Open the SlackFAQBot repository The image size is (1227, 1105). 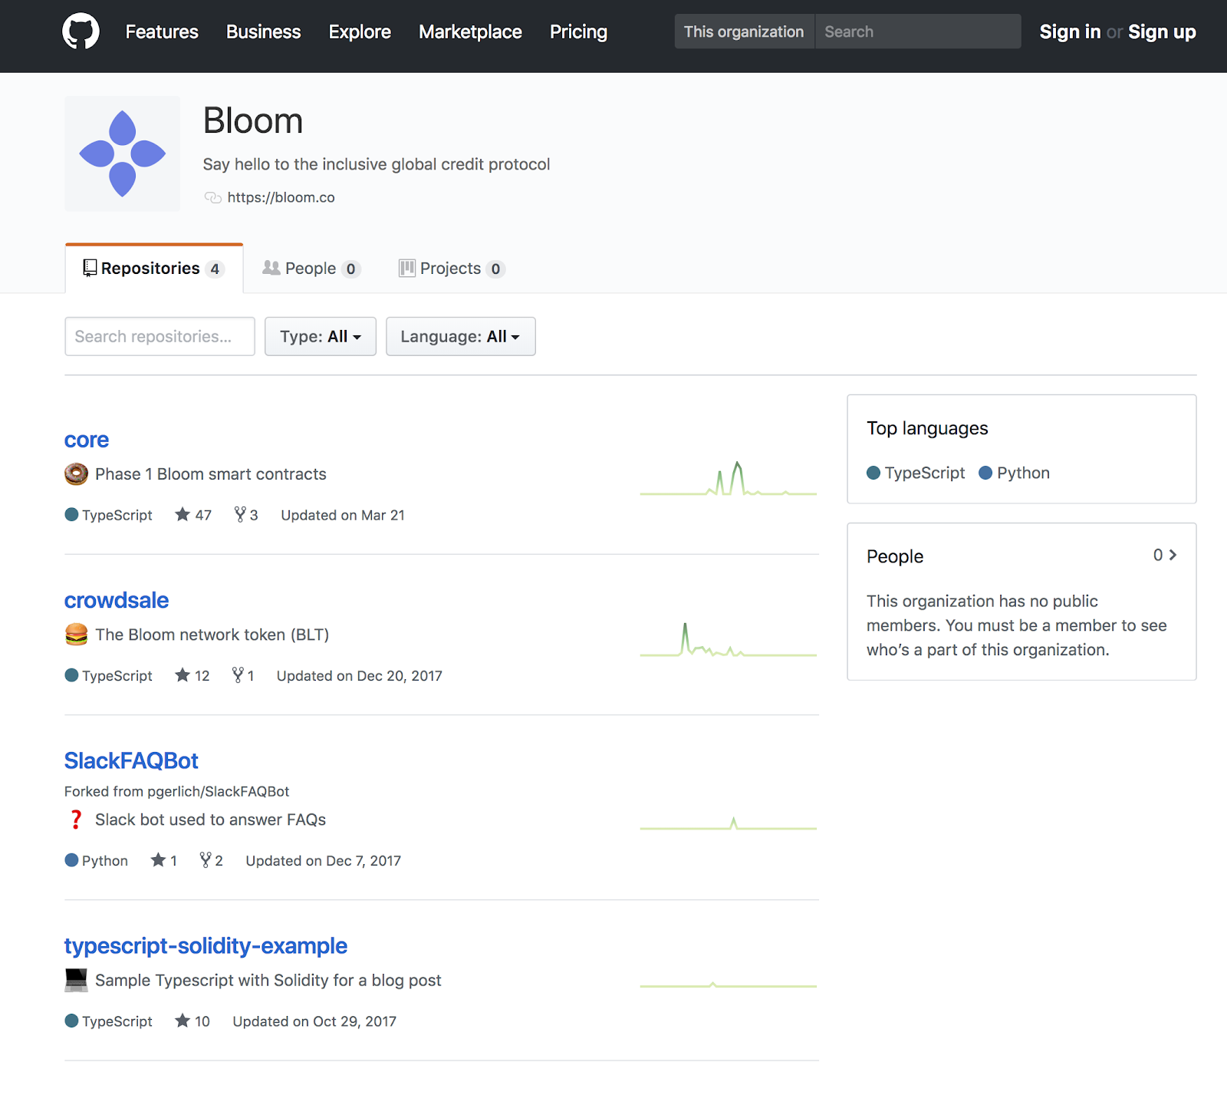(131, 760)
